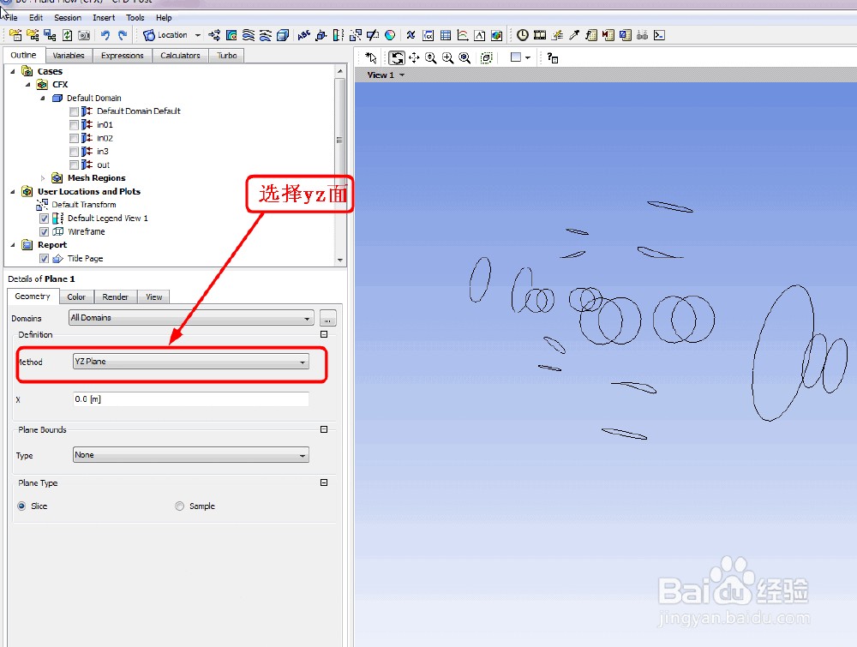The width and height of the screenshot is (857, 647).
Task: Collapse the User Locations and Plots node
Action: (13, 192)
